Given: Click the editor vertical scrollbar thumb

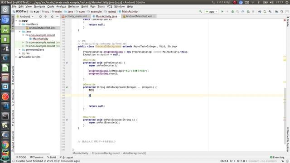Looking at the screenshot, I should [x=285, y=116].
